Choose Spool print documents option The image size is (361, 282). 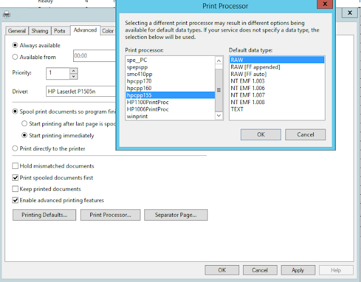point(15,111)
